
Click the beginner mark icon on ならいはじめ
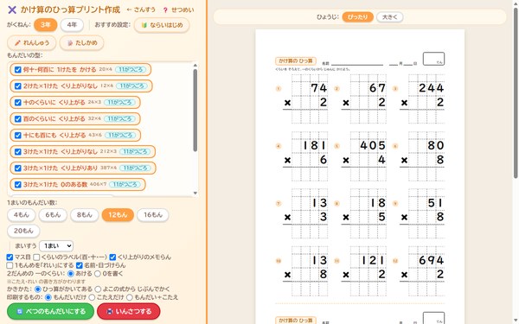click(144, 25)
